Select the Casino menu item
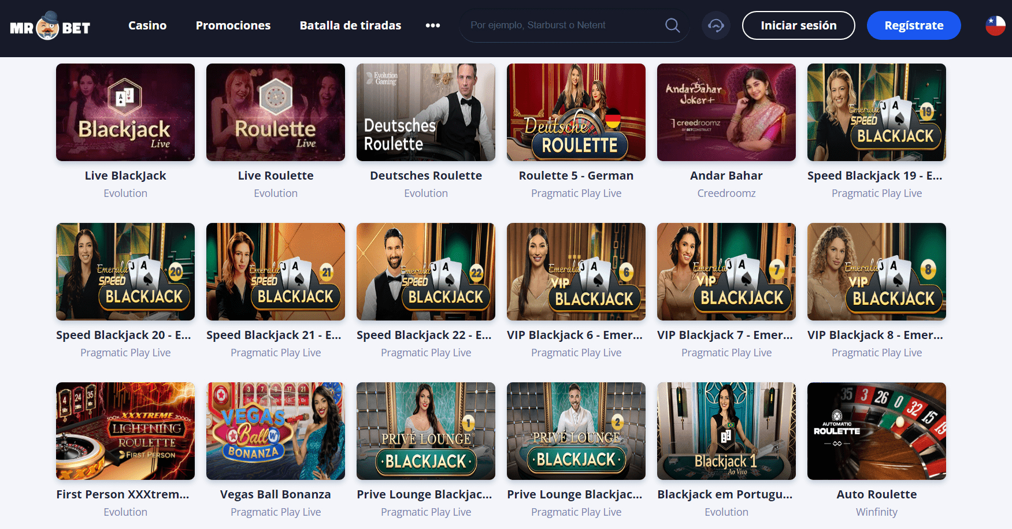The height and width of the screenshot is (529, 1012). click(147, 25)
